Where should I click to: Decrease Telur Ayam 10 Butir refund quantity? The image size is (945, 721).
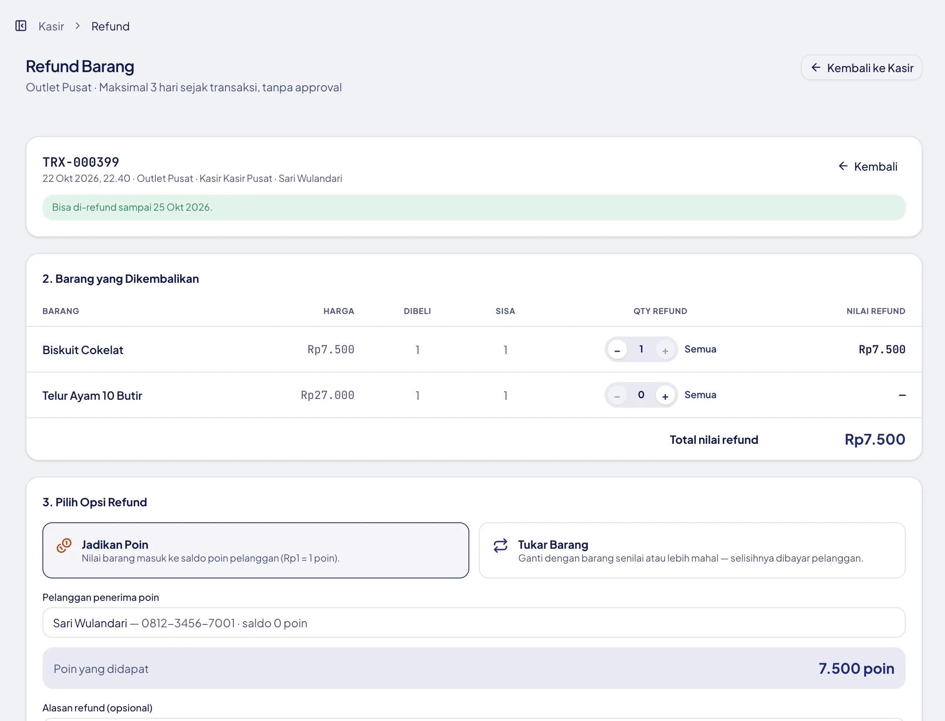pyautogui.click(x=617, y=395)
